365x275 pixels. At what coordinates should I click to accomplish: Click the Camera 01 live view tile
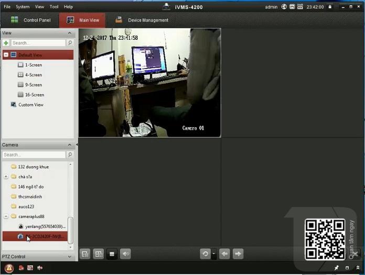pyautogui.click(x=149, y=83)
